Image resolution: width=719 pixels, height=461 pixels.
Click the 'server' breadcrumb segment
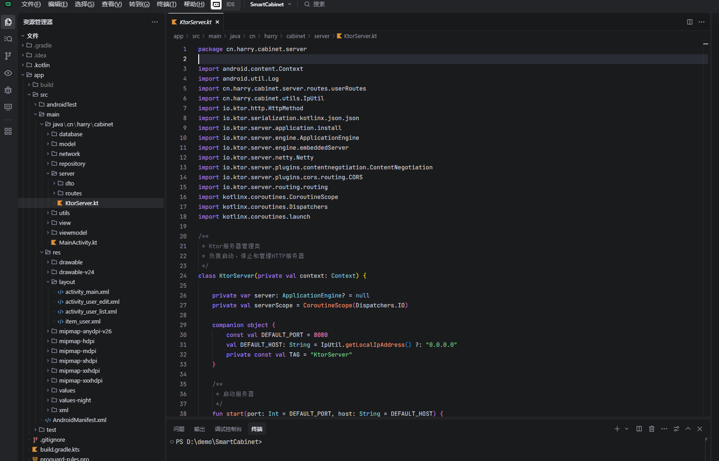click(322, 36)
